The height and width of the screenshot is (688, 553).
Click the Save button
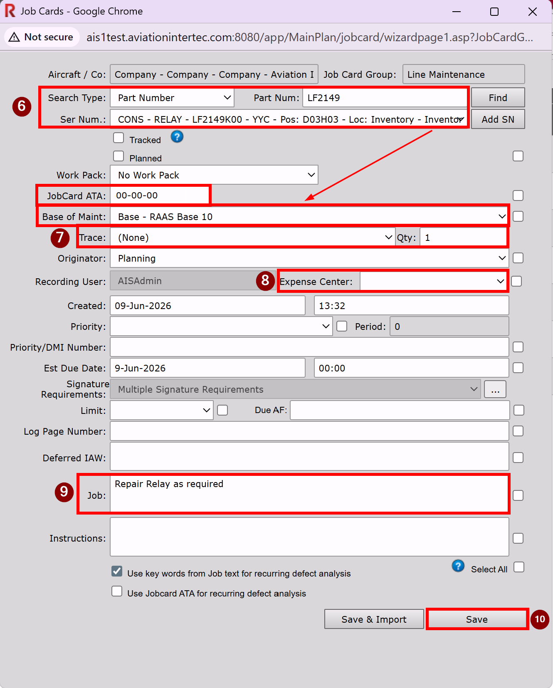click(477, 619)
